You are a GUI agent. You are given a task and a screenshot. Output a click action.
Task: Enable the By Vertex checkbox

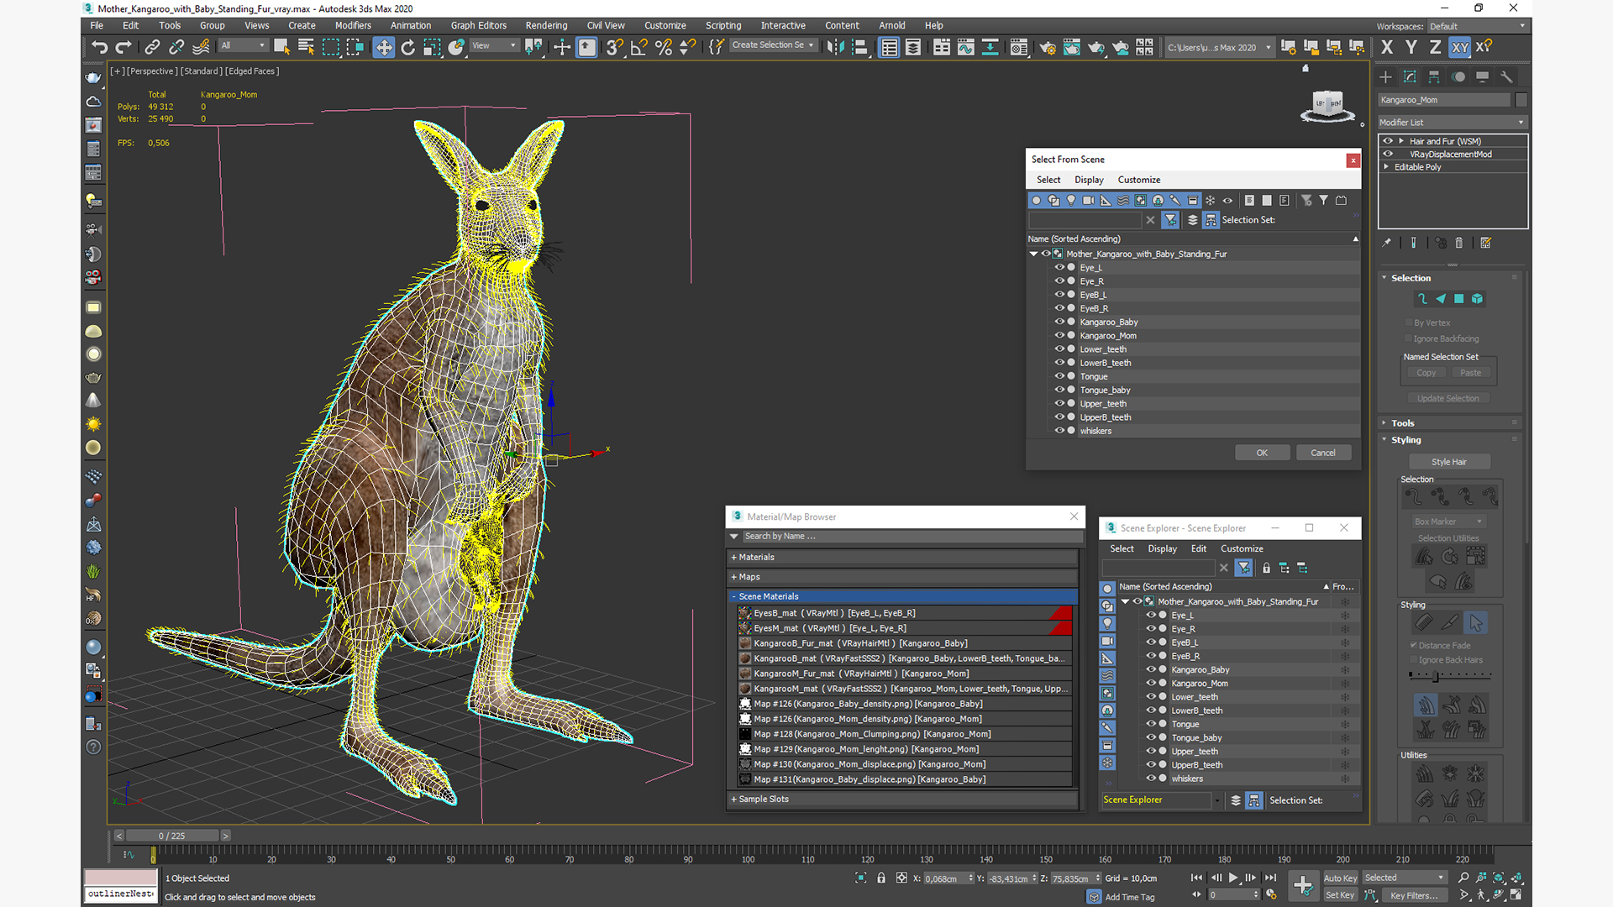[1409, 322]
